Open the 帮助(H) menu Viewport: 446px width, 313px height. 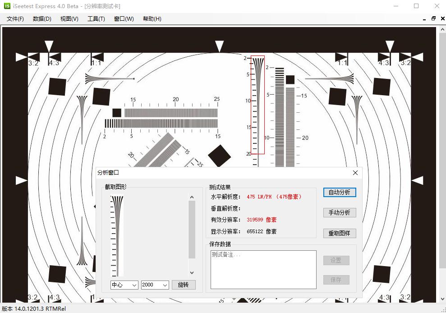[x=152, y=19]
